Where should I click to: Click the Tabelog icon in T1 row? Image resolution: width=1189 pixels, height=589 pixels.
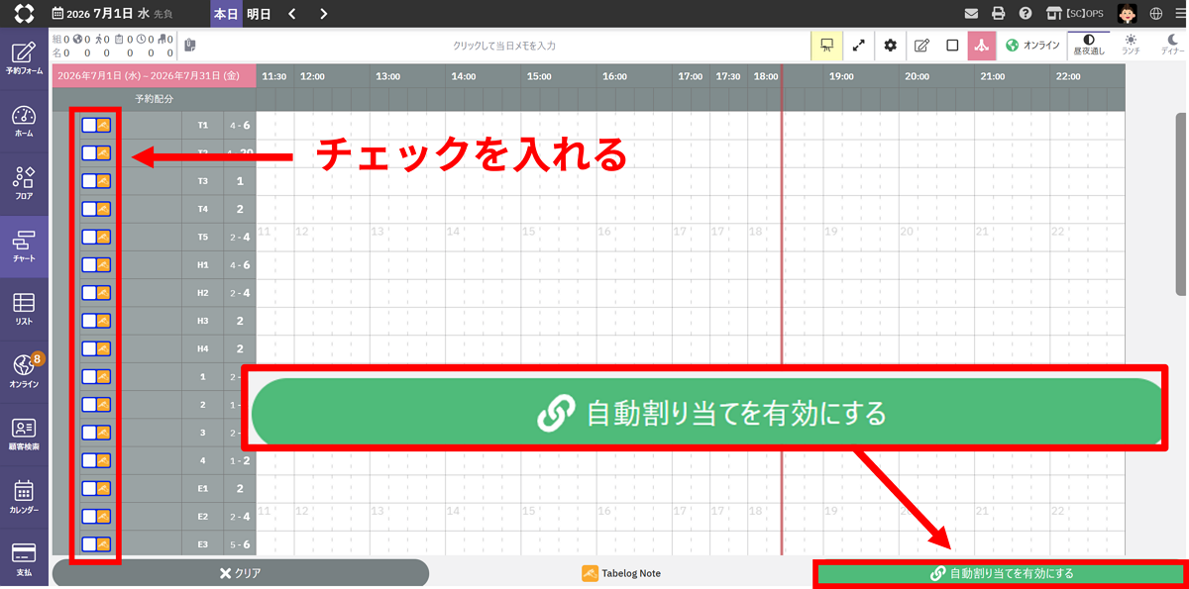pyautogui.click(x=104, y=126)
